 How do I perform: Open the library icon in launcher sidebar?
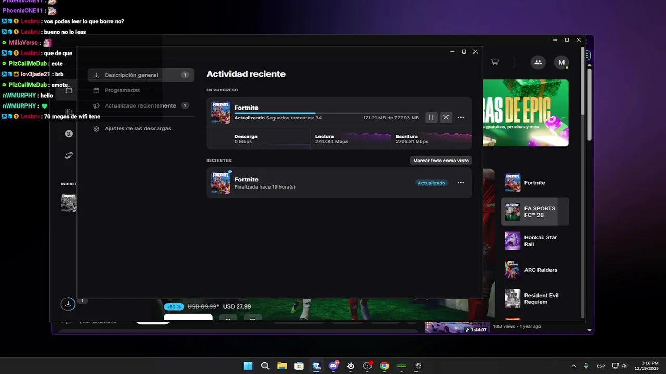tap(69, 112)
